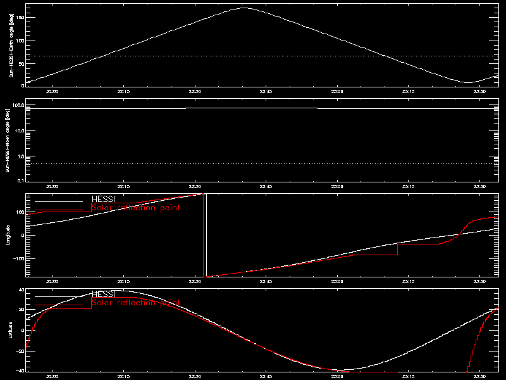Click '100.0' tick on Sun-HESSI-Noon angle axis
506x380 pixels.
coord(18,105)
